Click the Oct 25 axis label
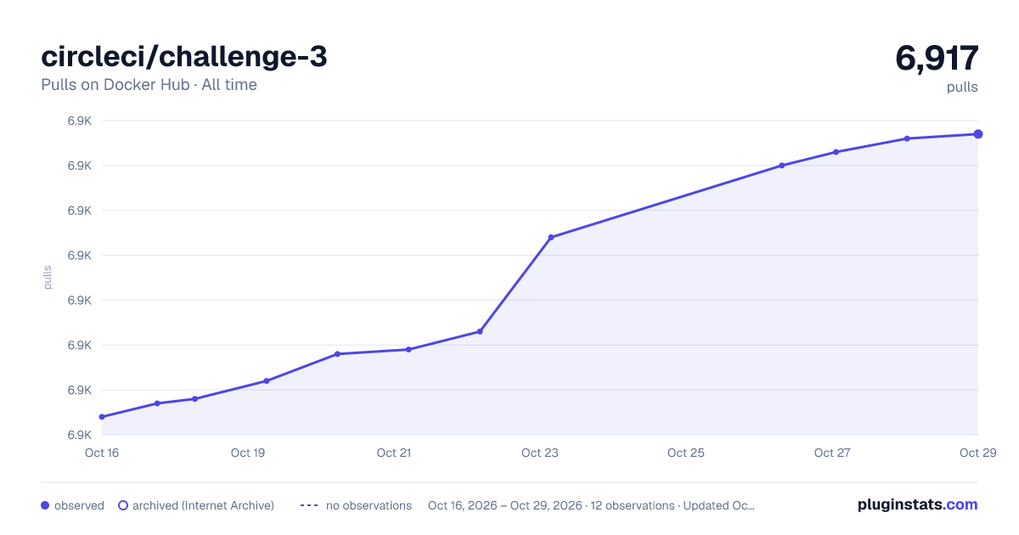The width and height of the screenshot is (1019, 535). pos(686,453)
